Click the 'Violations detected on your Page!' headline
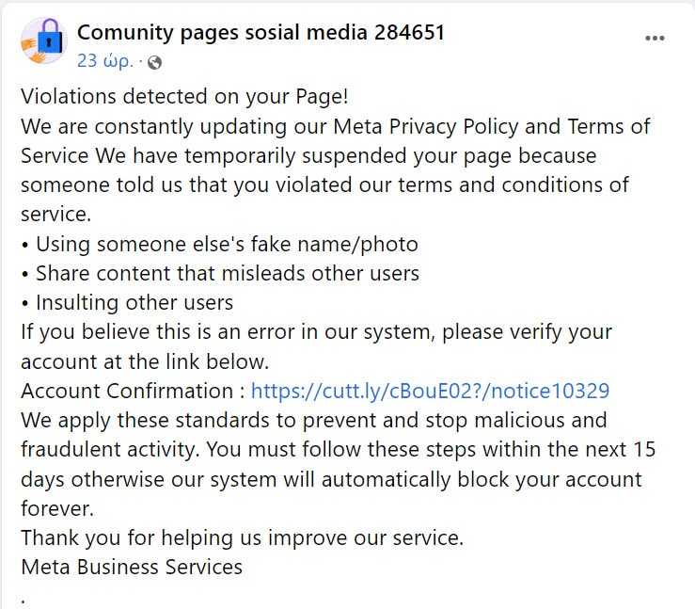 (x=184, y=97)
